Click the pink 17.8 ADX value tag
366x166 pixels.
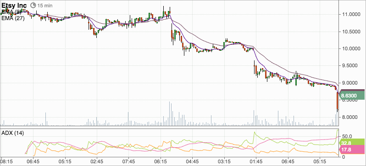[x=352, y=150]
